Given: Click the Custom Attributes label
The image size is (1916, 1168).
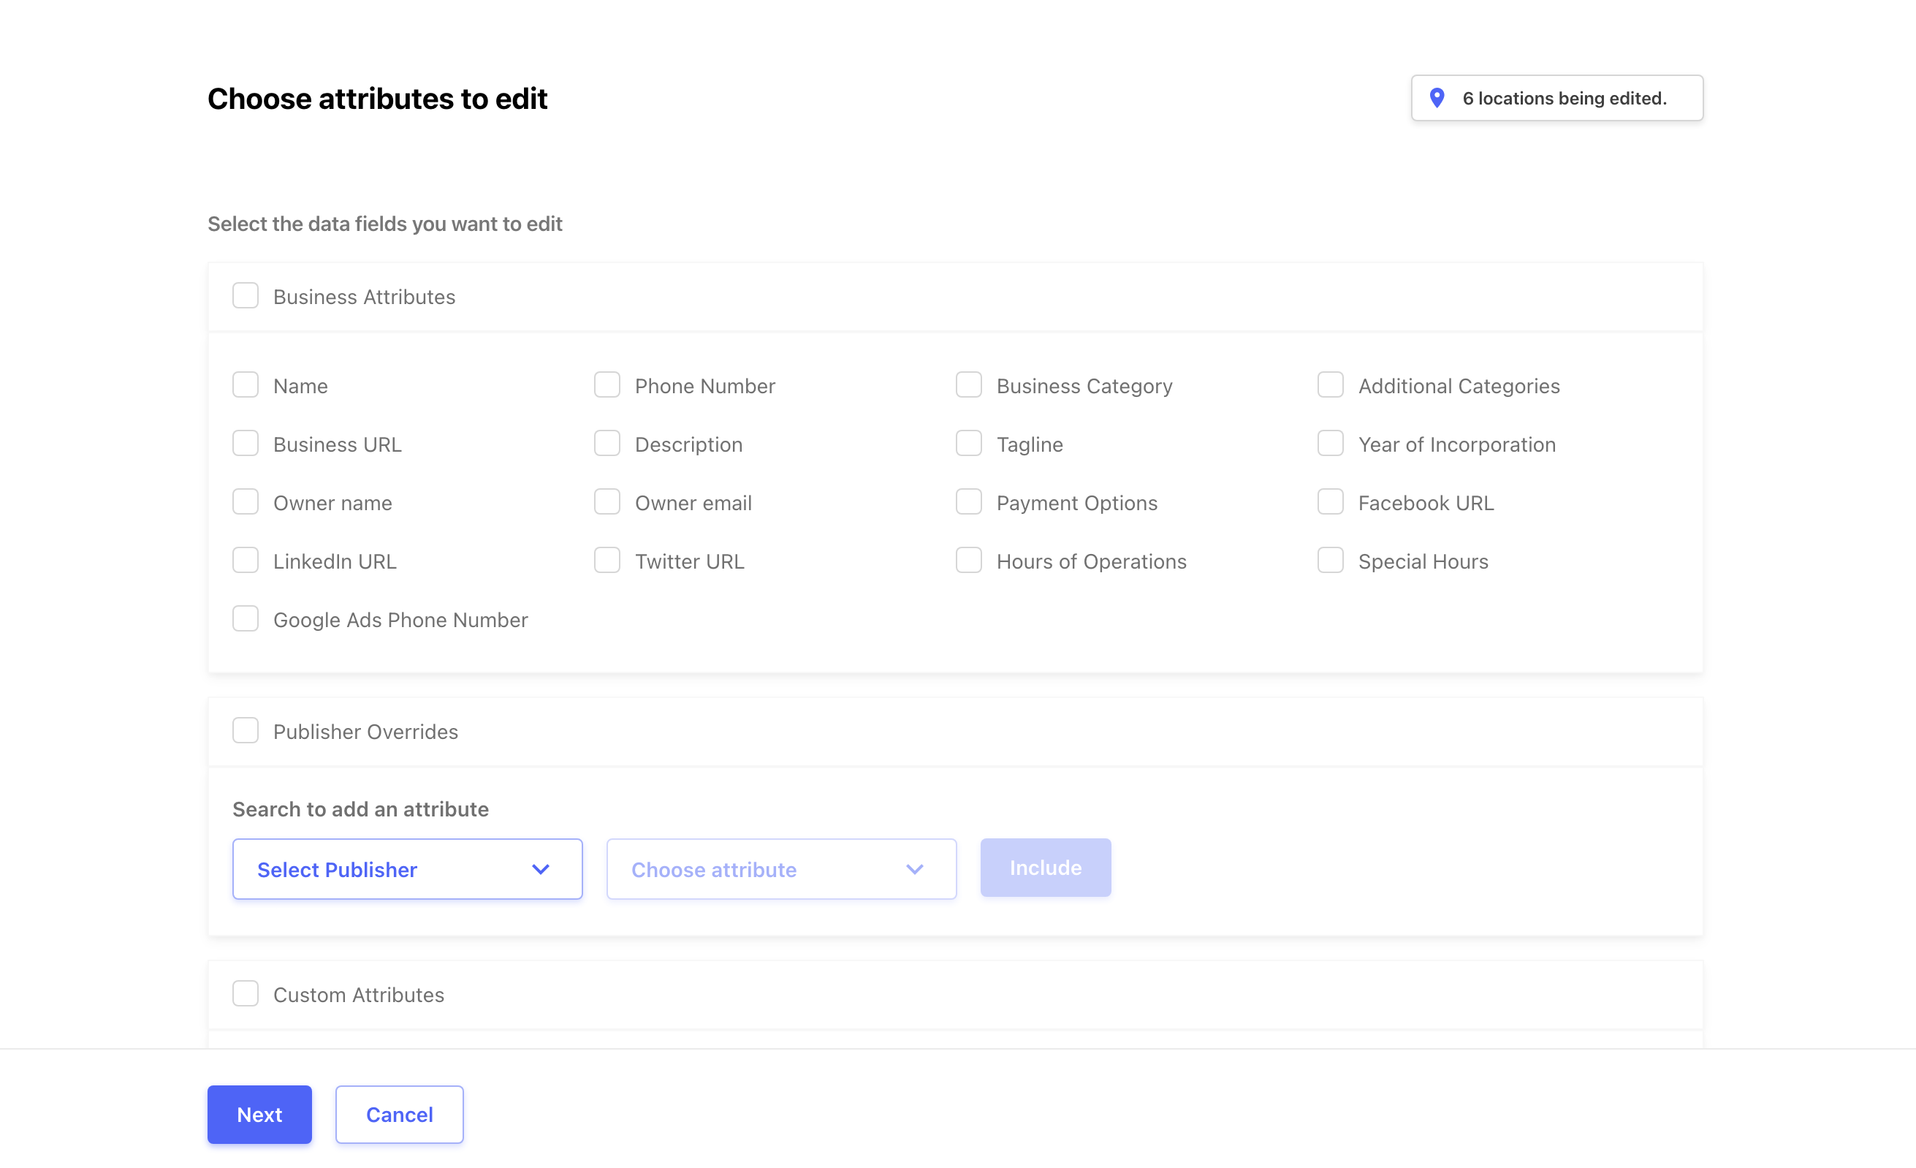Looking at the screenshot, I should click(x=359, y=995).
